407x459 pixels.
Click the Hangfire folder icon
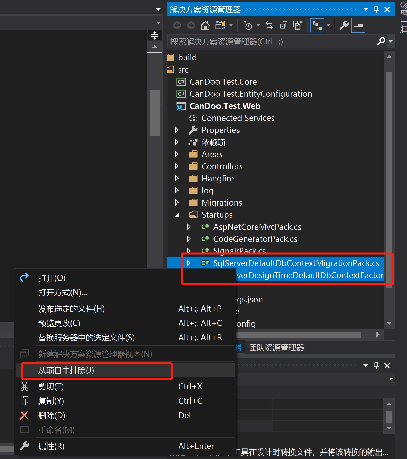point(193,178)
